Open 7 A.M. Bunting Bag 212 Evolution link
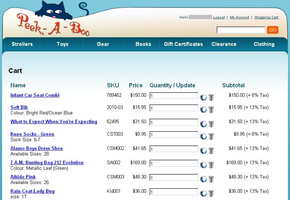 click(47, 163)
